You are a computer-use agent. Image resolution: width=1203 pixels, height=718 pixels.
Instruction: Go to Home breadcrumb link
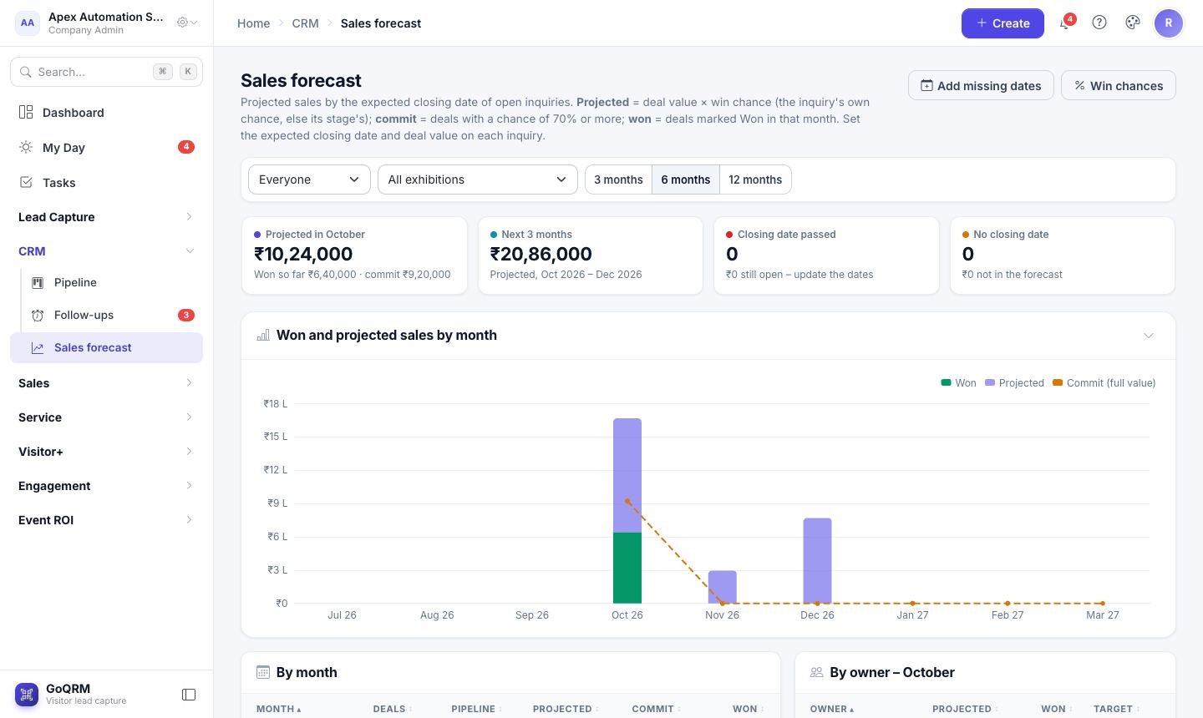point(253,23)
